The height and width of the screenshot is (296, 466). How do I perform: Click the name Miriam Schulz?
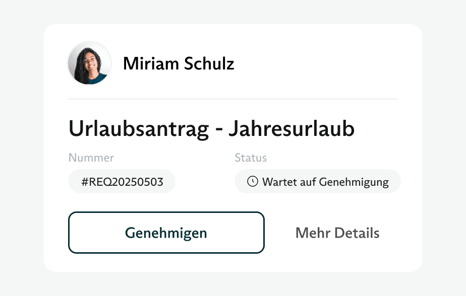click(179, 64)
